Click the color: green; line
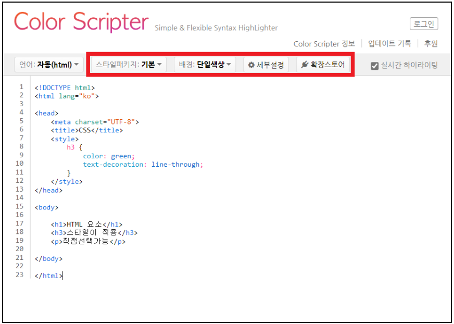The image size is (454, 324). coord(109,156)
